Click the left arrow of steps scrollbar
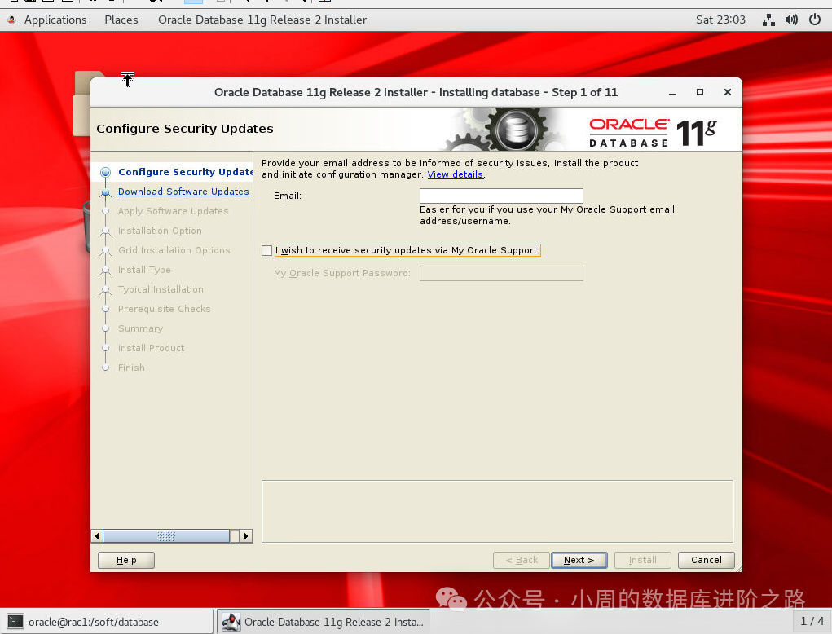This screenshot has width=832, height=634. click(x=97, y=536)
